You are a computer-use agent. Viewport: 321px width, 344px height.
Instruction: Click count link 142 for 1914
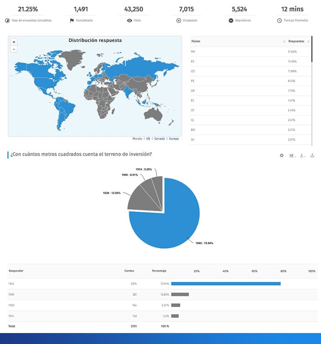point(135,316)
